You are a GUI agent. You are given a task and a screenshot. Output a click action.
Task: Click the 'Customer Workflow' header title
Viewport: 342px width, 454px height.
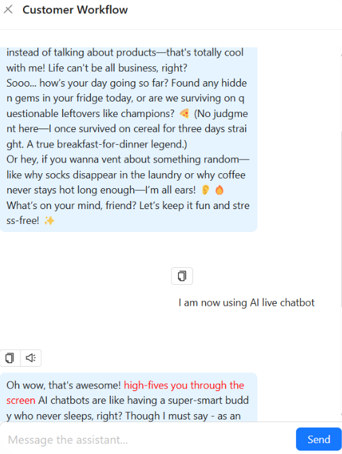75,10
